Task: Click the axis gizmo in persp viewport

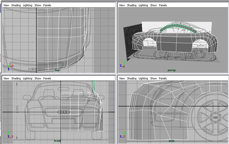Action: [x=123, y=64]
